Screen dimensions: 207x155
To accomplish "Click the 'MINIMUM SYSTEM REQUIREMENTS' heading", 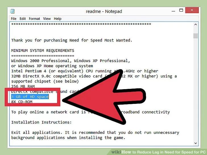I will tap(43, 51).
